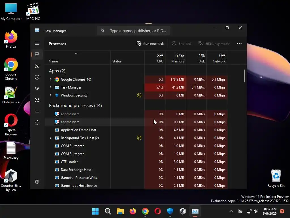The image size is (290, 218).
Task: Open the MPC-HC desktop shortcut
Action: click(33, 11)
